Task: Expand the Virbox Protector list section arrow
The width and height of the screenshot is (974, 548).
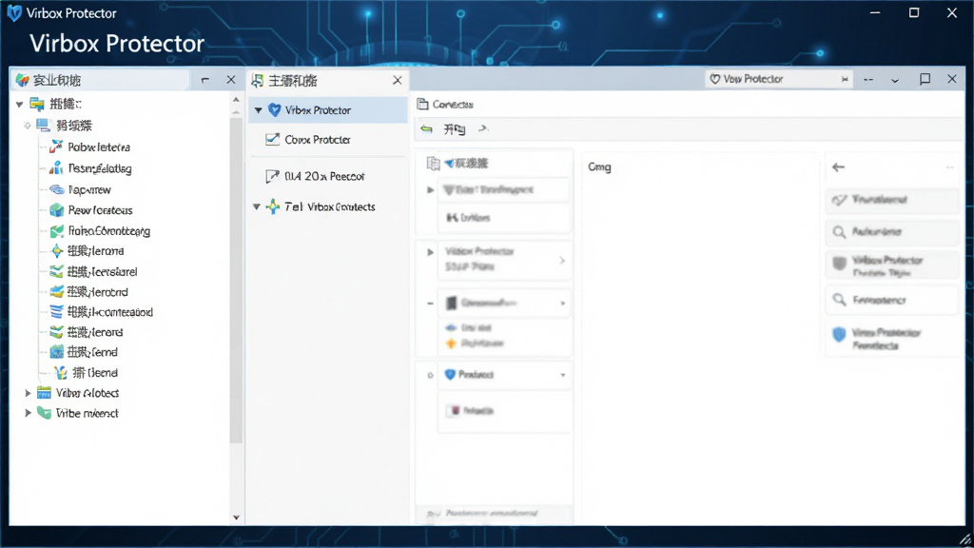Action: [430, 252]
